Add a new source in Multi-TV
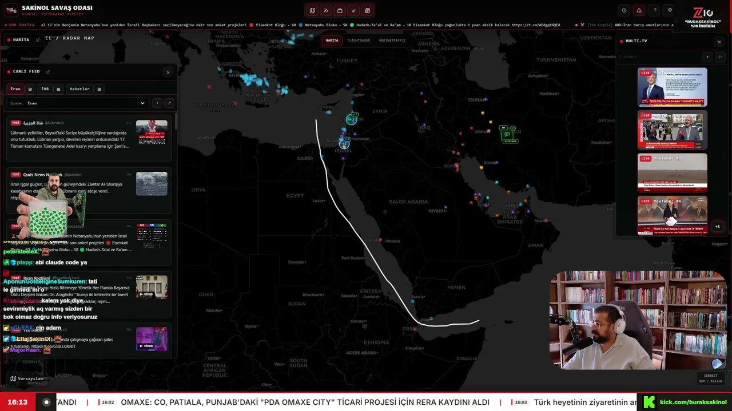Viewport: 732px width, 411px height. (708, 57)
